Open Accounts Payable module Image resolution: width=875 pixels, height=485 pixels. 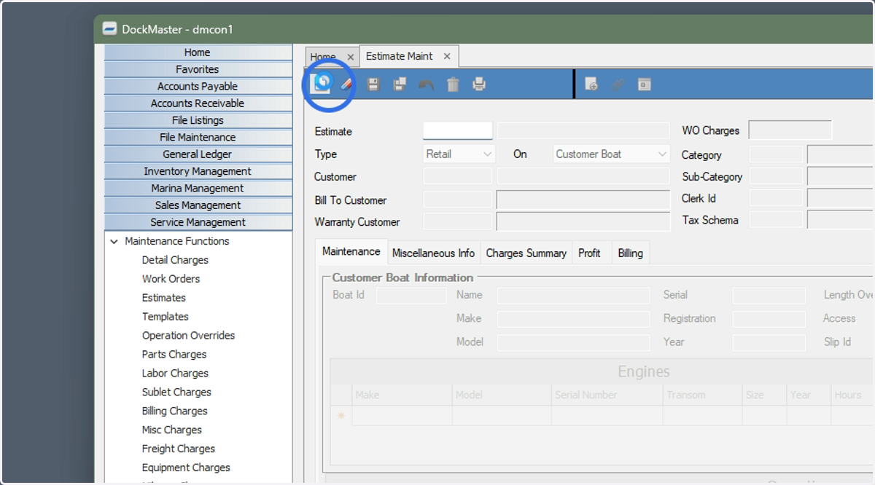click(x=198, y=86)
